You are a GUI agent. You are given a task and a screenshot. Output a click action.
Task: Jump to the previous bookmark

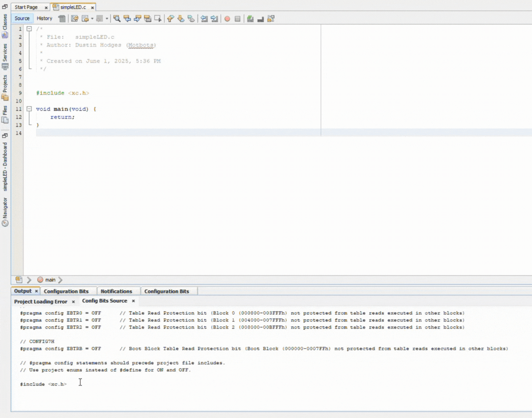(x=170, y=19)
